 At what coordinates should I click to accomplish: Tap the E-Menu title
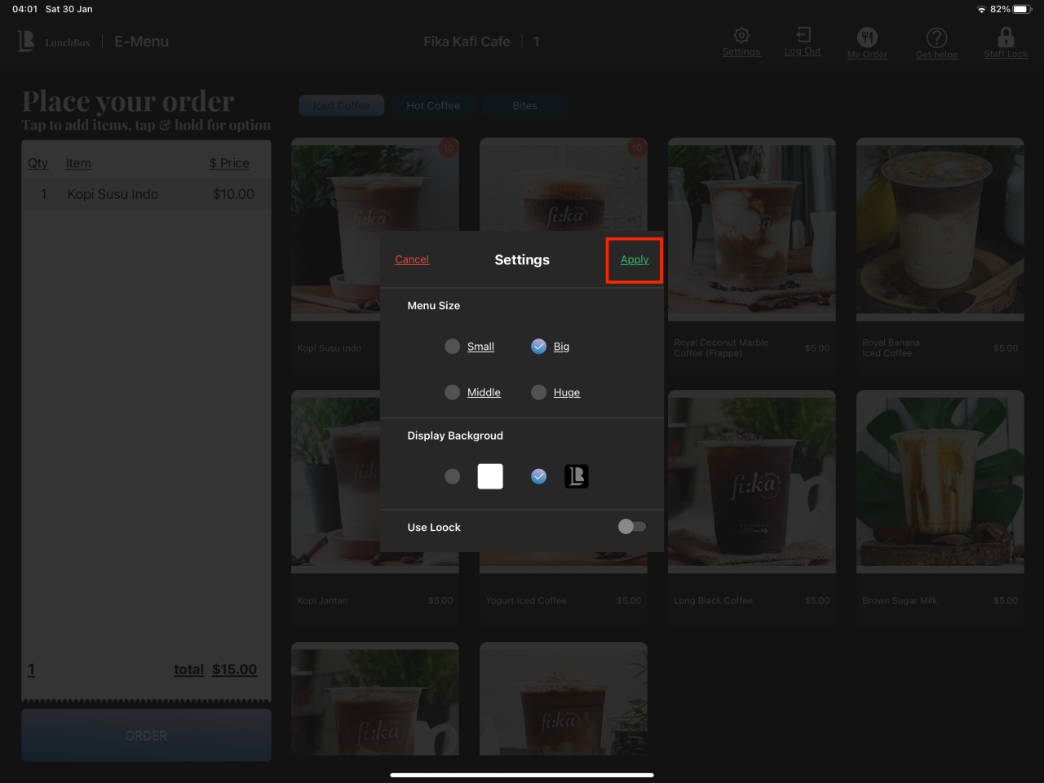[141, 42]
